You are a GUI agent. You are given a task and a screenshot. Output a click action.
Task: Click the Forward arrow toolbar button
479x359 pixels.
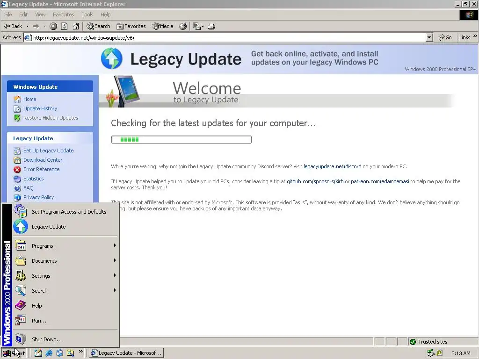(36, 26)
